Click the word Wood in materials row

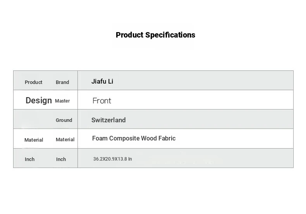[x=149, y=139]
